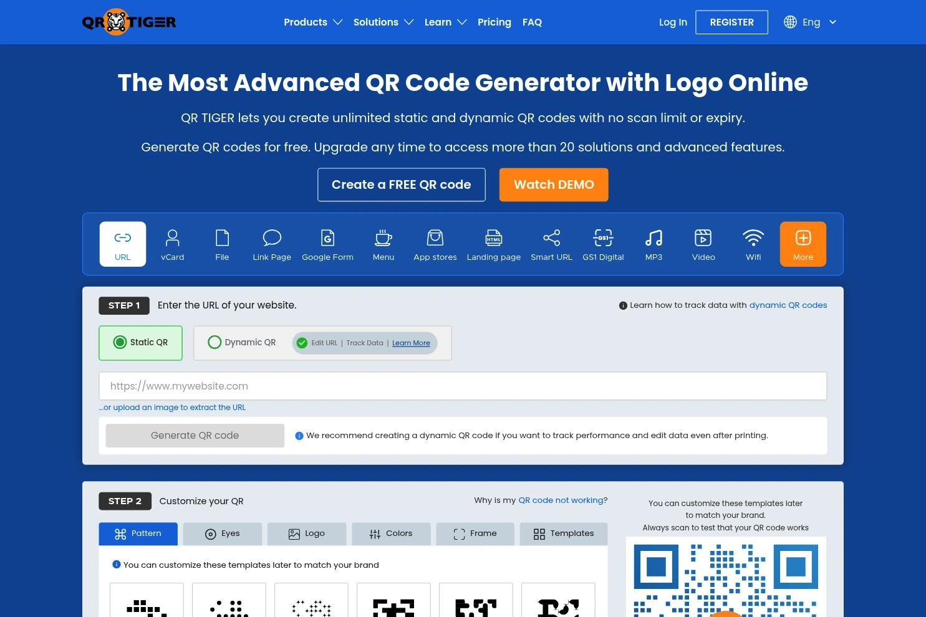Choose the vCard QR type
Screen dimensions: 926x617
(172, 244)
